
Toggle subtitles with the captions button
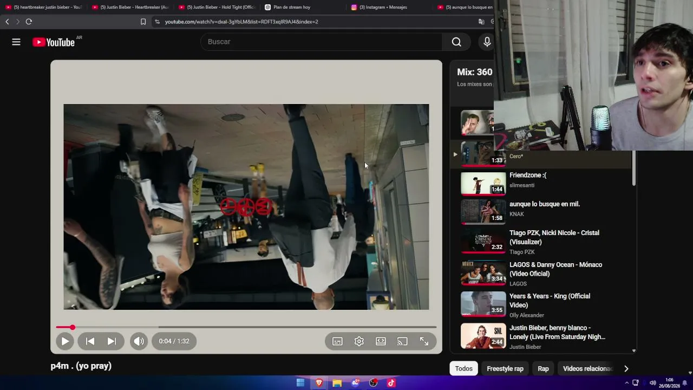(x=337, y=341)
